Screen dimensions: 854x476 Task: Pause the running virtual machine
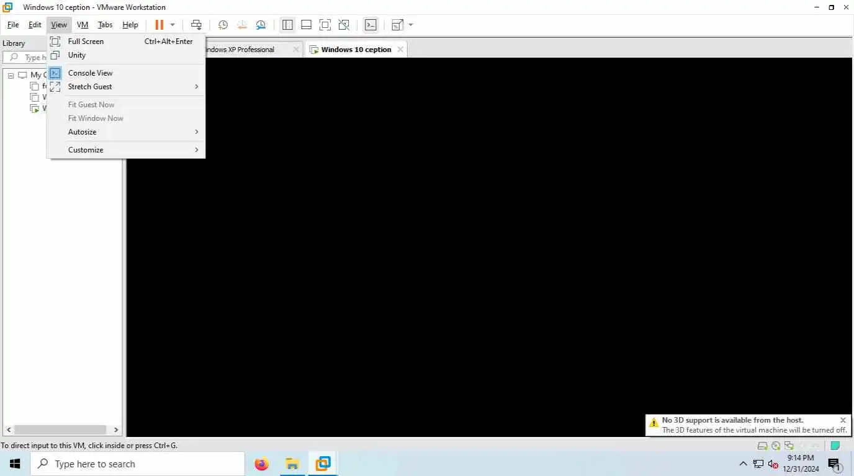(160, 25)
